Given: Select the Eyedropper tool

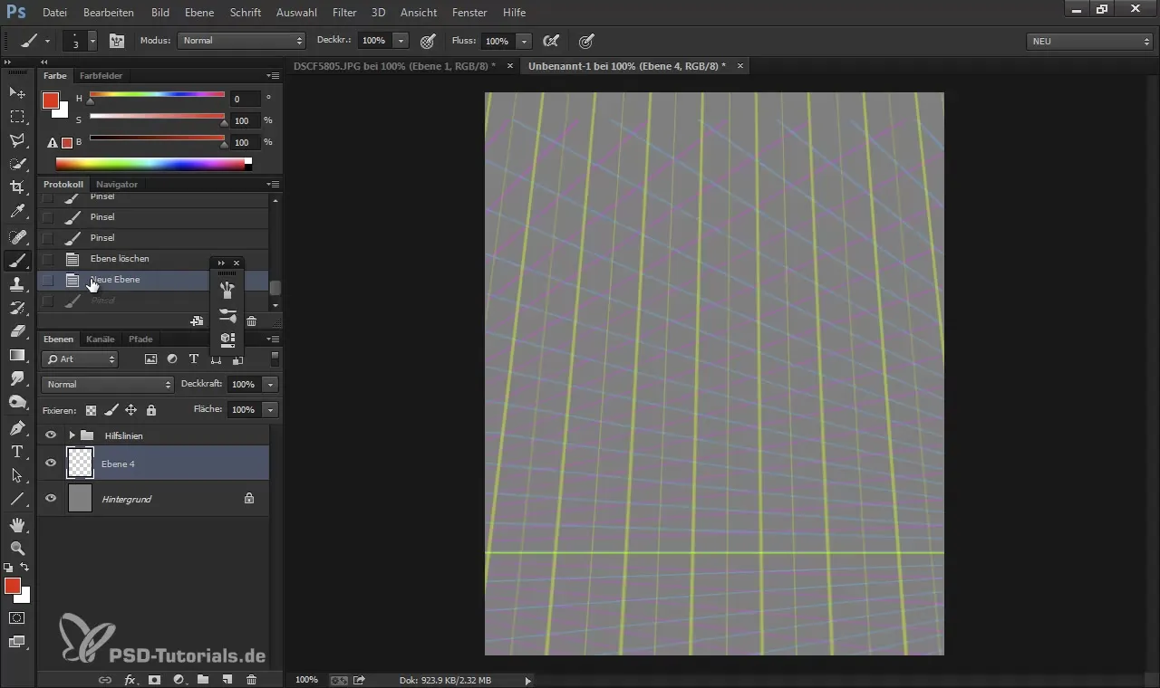Looking at the screenshot, I should point(17,212).
